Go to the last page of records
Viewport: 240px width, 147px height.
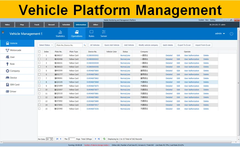point(99,139)
